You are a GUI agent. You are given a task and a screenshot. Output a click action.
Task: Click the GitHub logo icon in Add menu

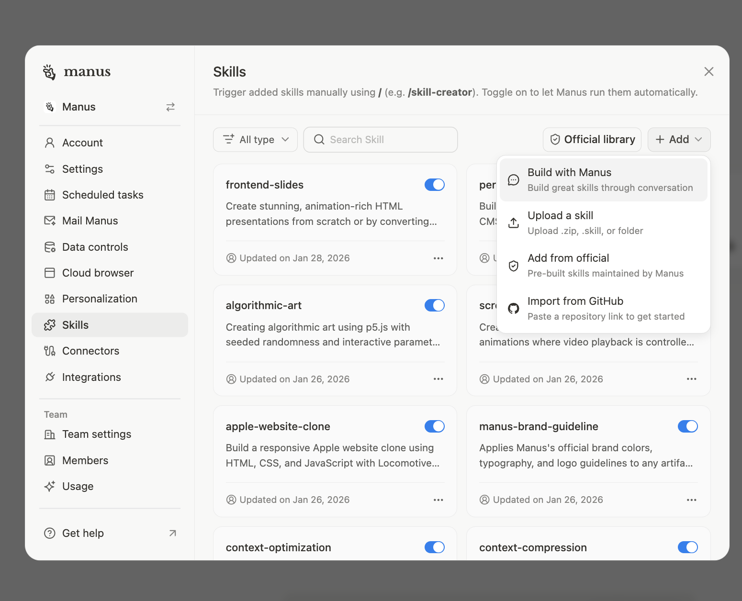coord(514,309)
